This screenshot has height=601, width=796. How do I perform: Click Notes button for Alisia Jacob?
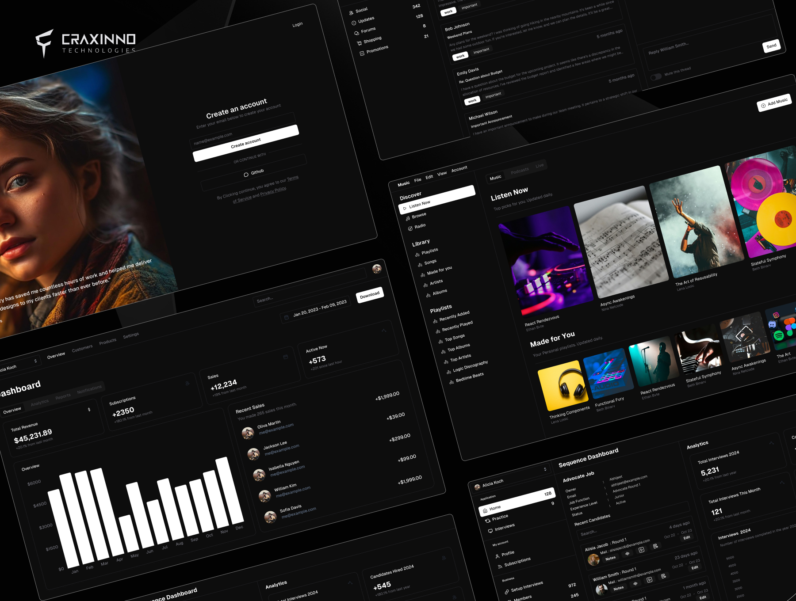point(611,559)
